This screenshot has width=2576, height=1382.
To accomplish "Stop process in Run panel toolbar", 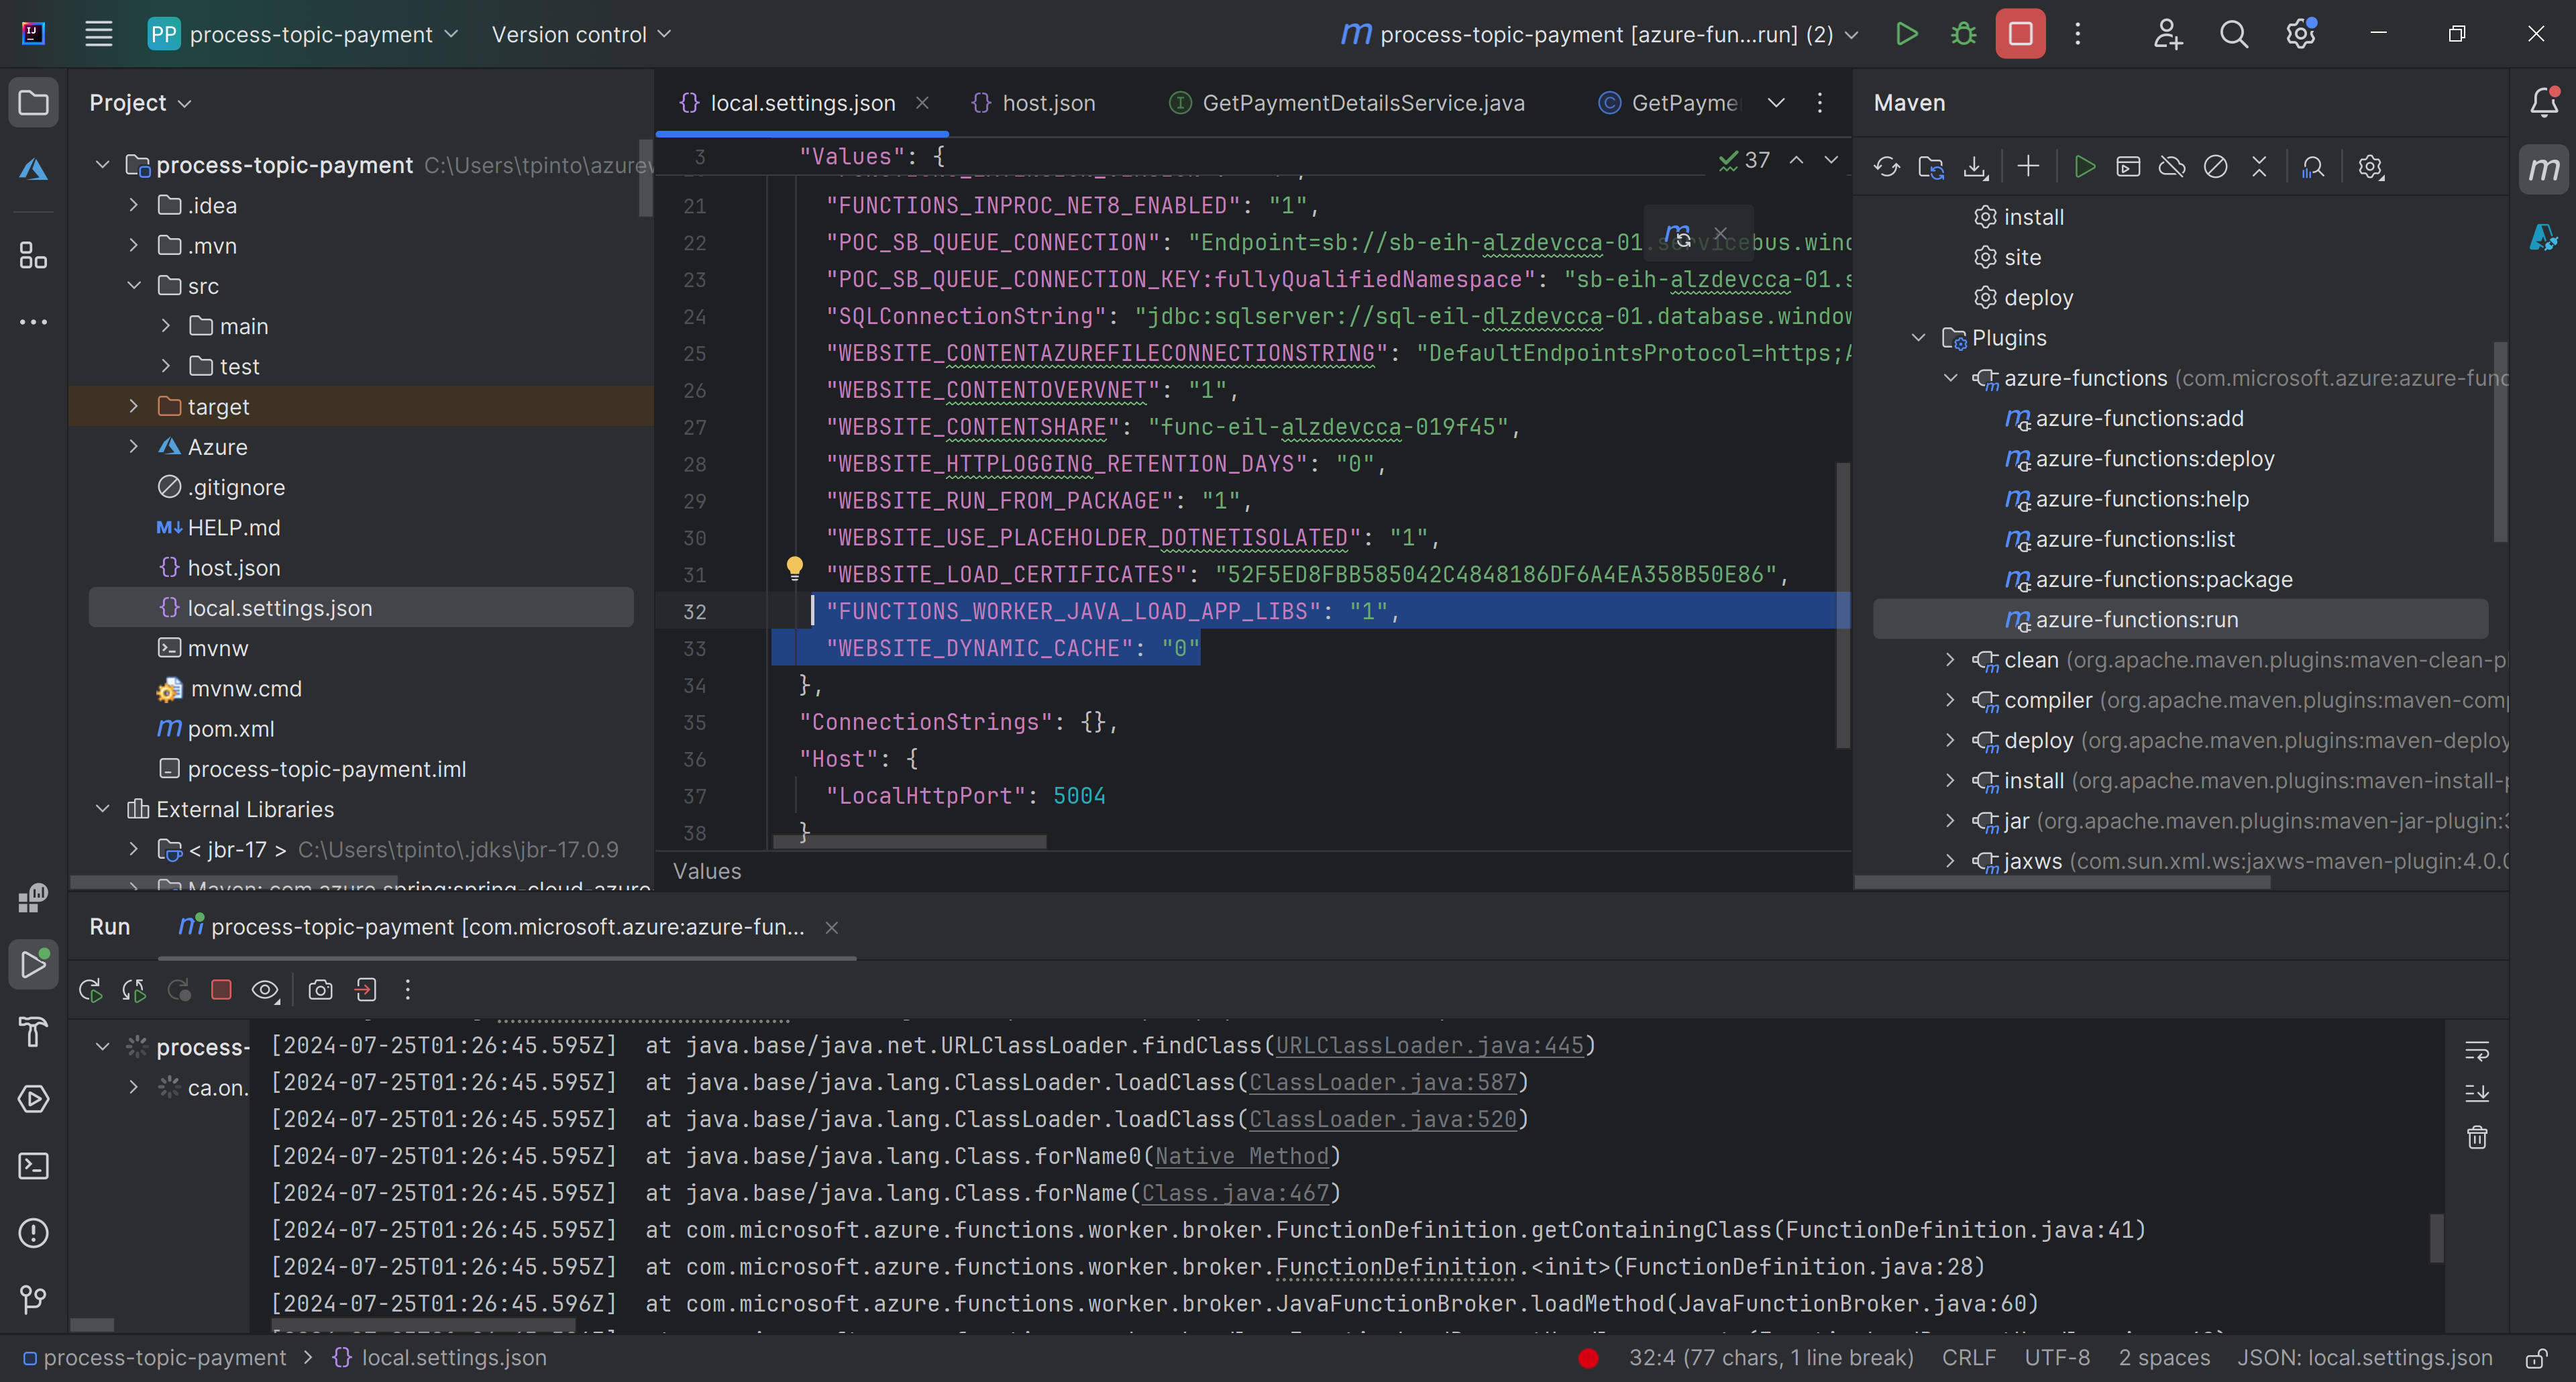I will tap(221, 990).
